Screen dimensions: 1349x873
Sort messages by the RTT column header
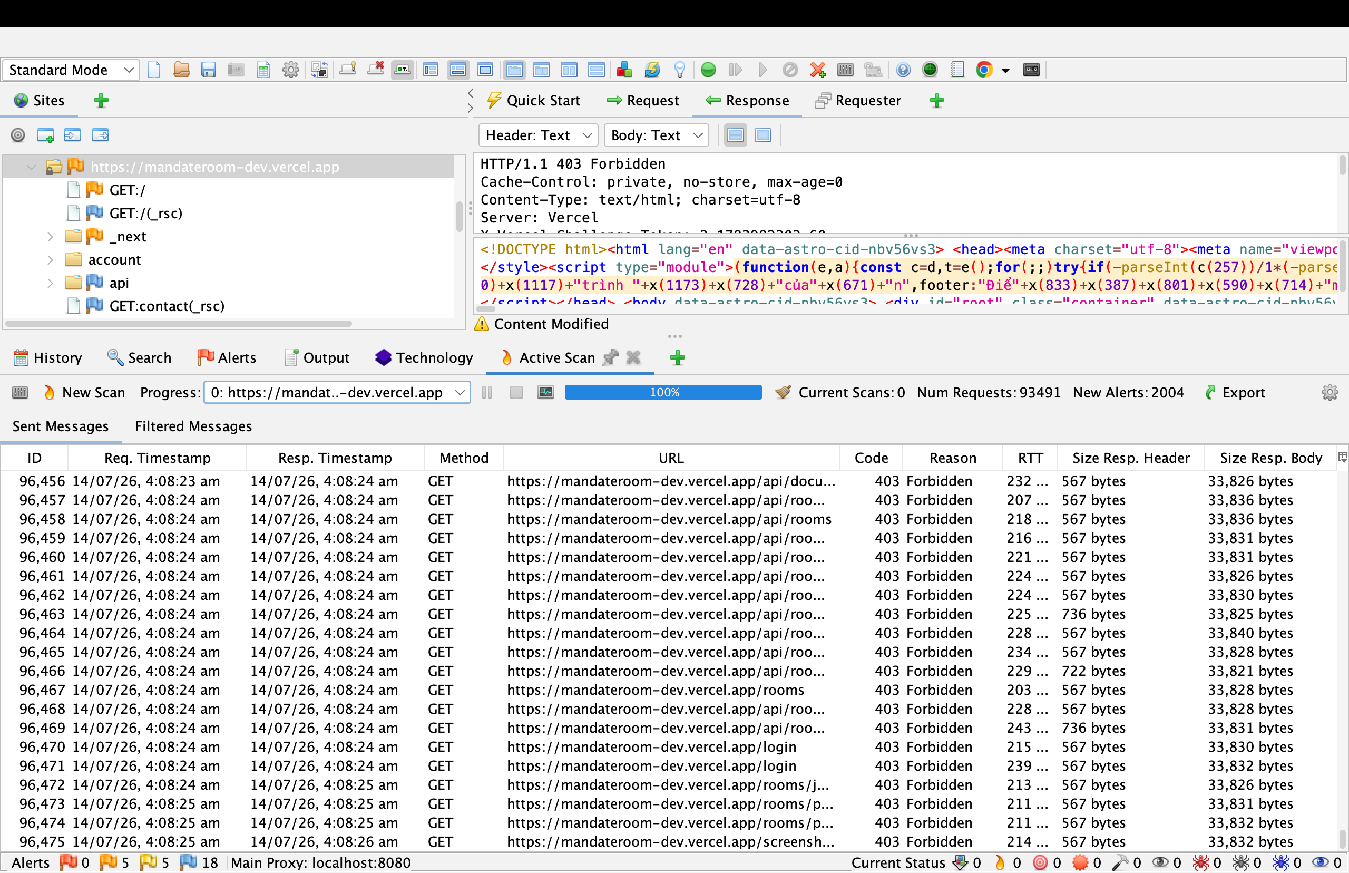point(1030,458)
